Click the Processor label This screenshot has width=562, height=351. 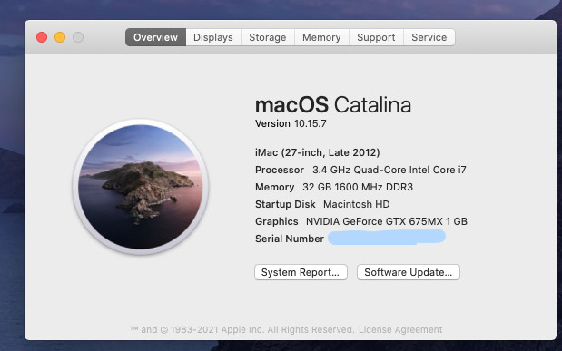pyautogui.click(x=280, y=170)
